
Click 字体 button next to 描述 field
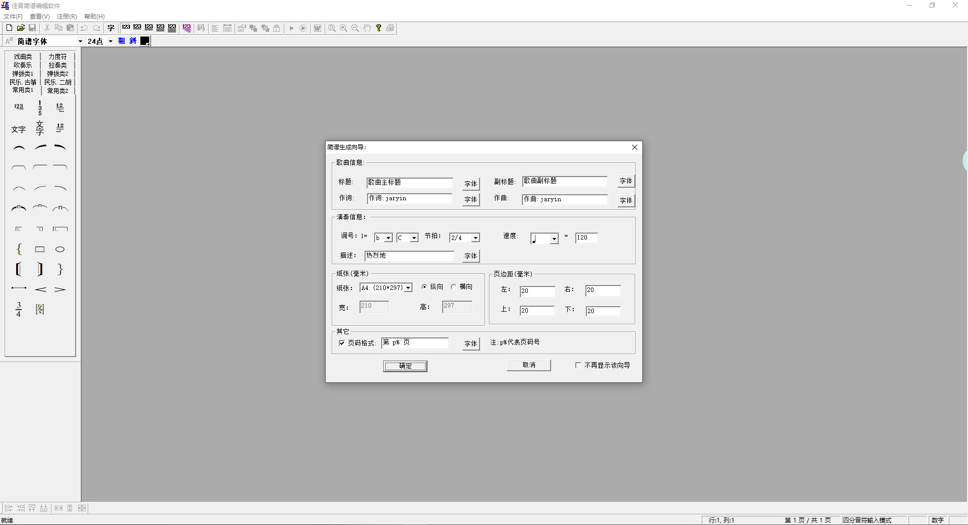pos(471,256)
